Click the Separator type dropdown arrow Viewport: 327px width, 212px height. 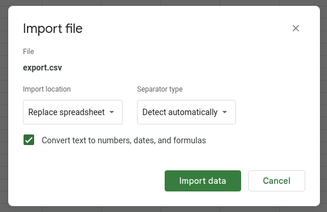[225, 112]
